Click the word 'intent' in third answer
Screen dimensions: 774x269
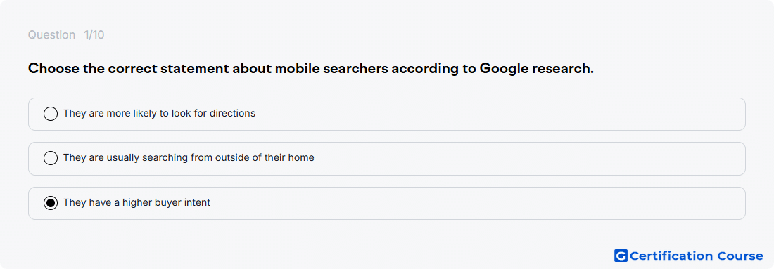coord(197,202)
